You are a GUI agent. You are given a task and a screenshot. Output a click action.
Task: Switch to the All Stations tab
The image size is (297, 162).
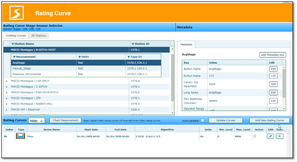point(39,35)
